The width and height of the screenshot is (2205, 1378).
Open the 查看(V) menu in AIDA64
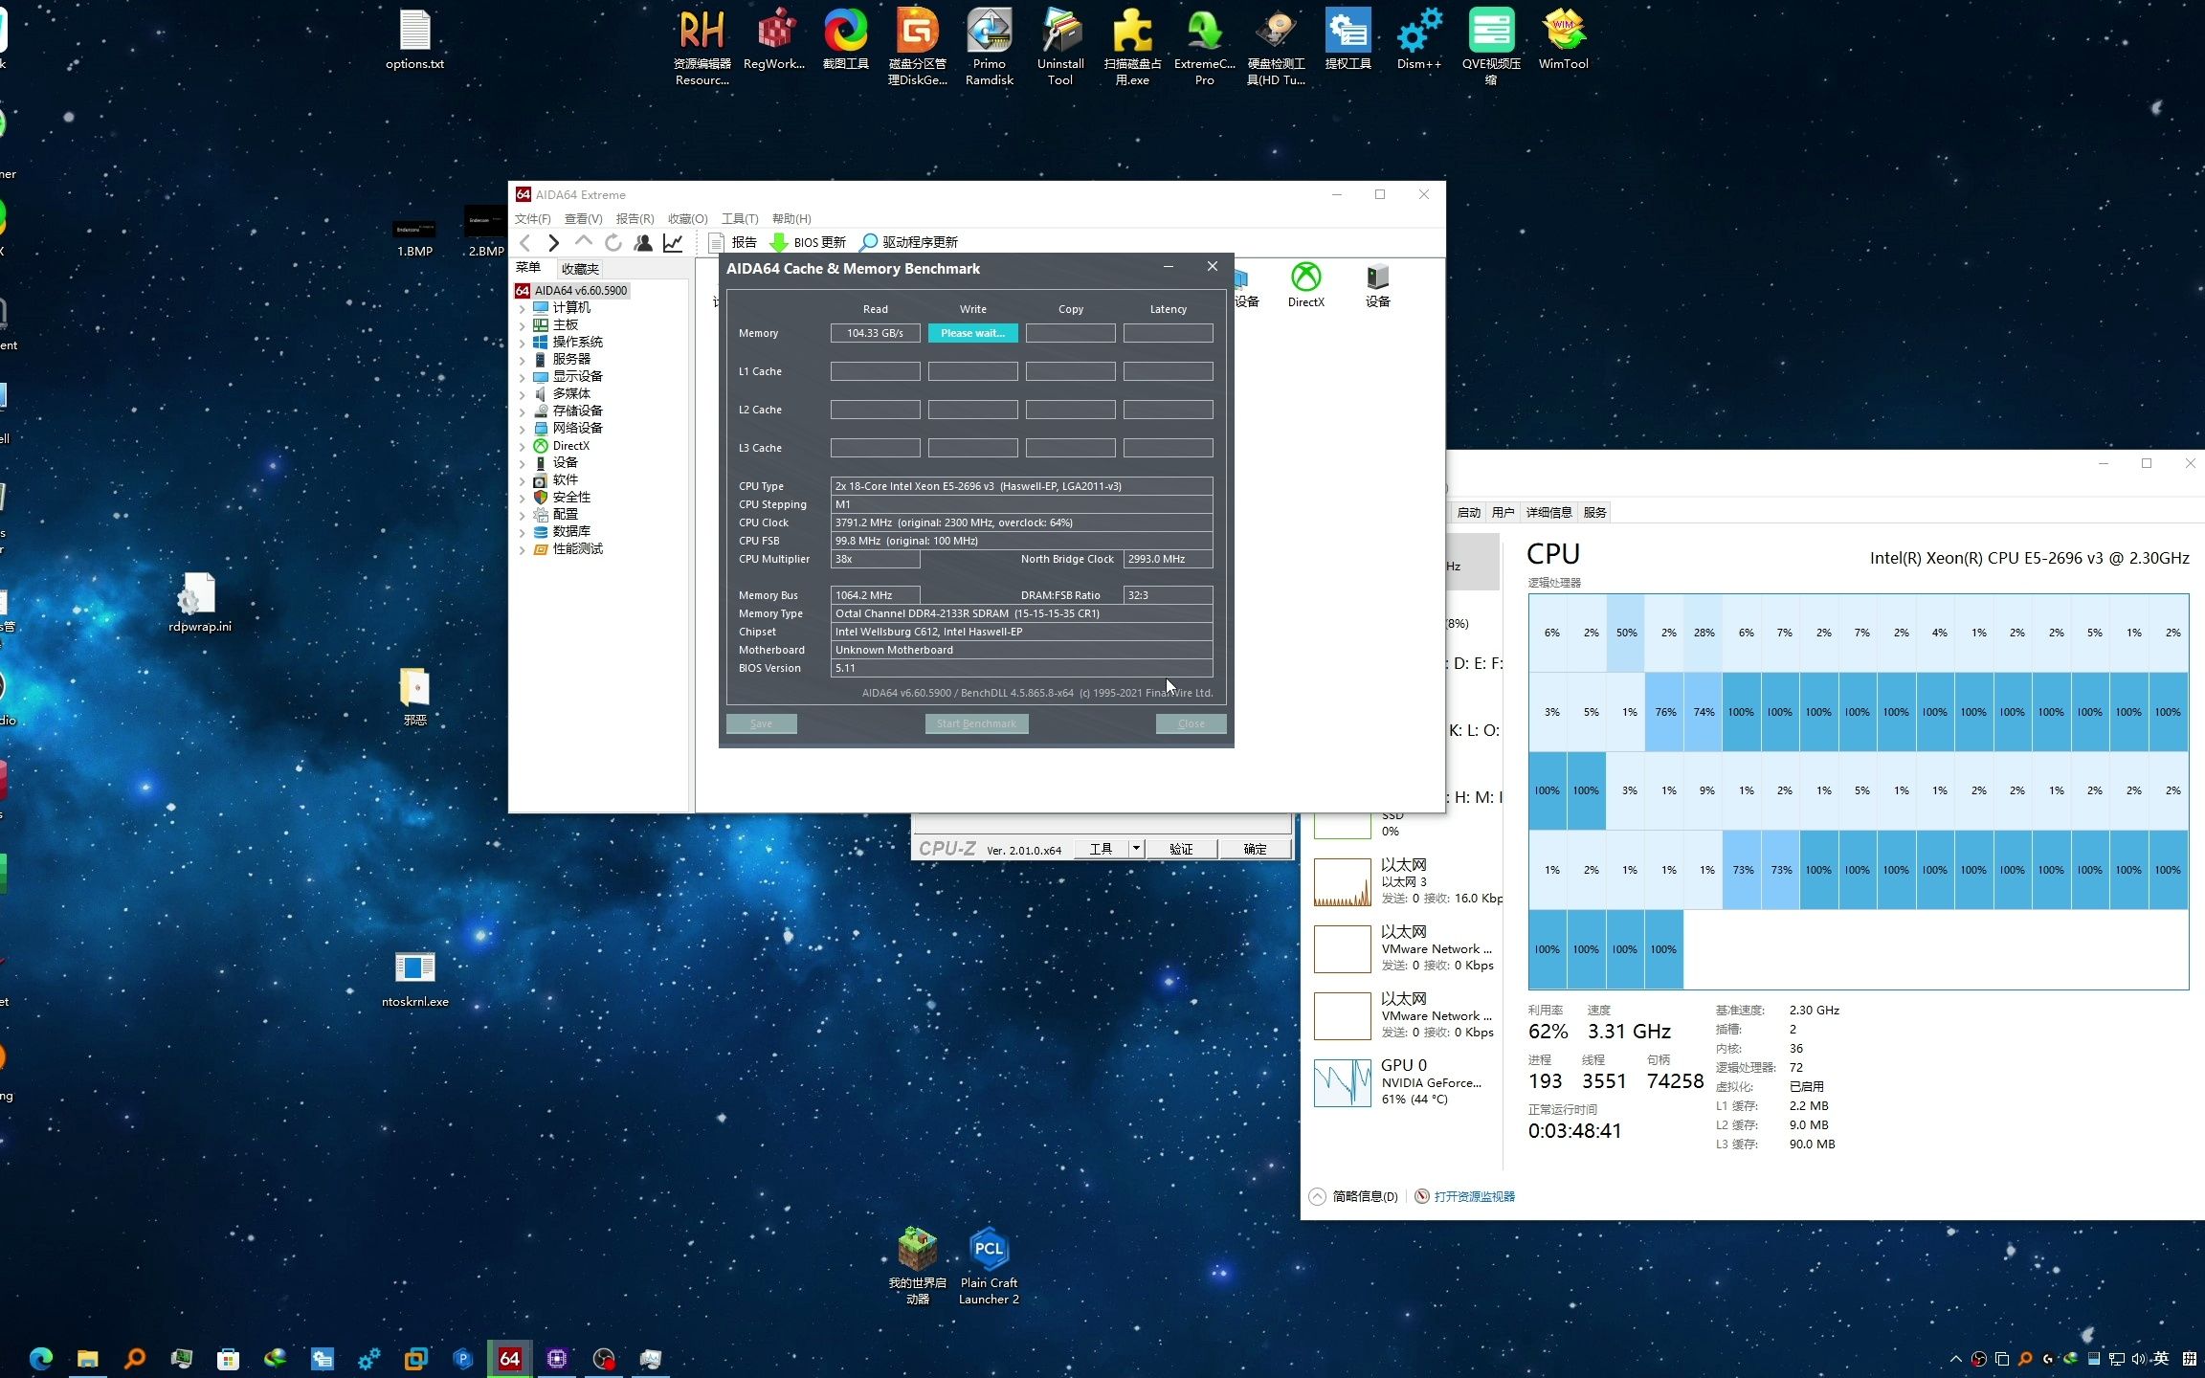pyautogui.click(x=583, y=219)
